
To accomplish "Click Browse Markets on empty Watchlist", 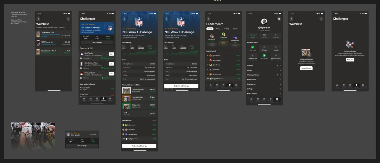I will pos(306,68).
